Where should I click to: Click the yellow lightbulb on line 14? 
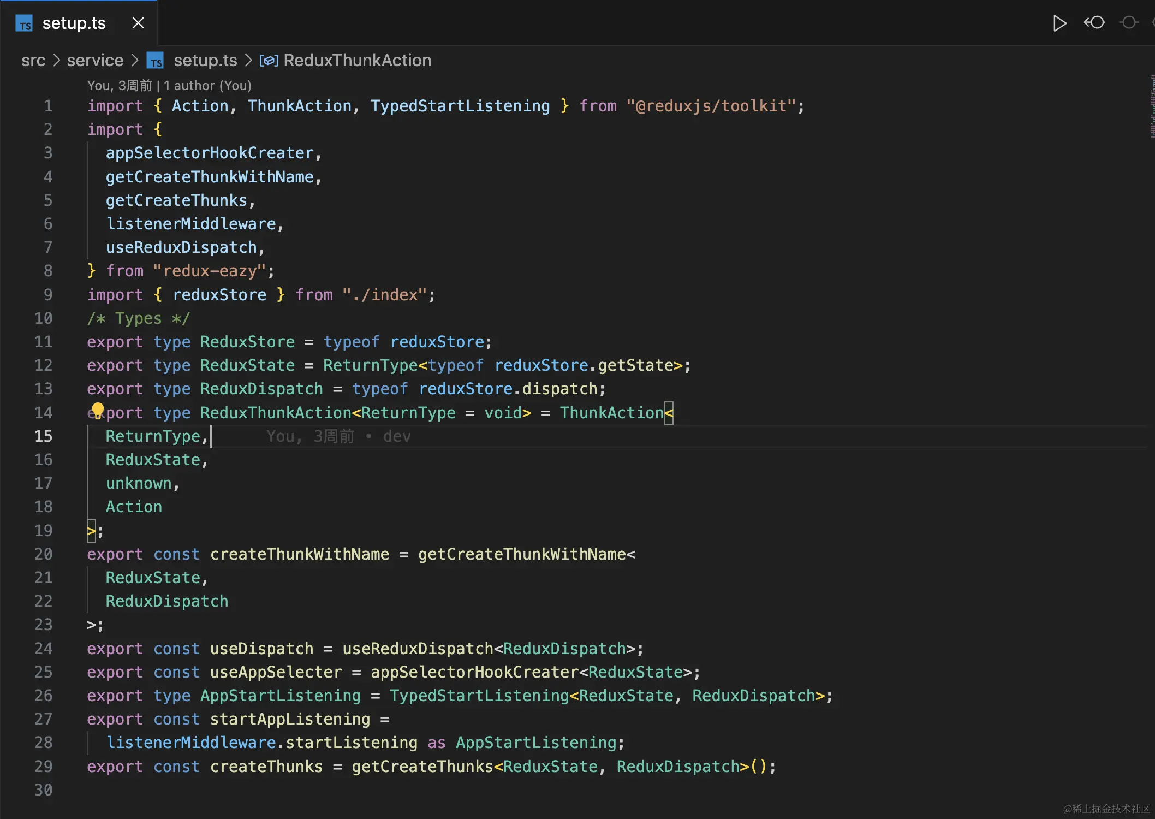click(x=98, y=410)
